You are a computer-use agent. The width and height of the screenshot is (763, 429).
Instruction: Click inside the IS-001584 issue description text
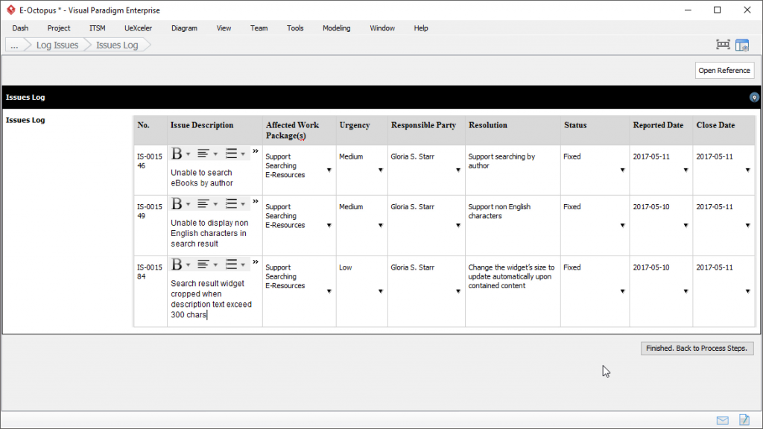tap(212, 293)
